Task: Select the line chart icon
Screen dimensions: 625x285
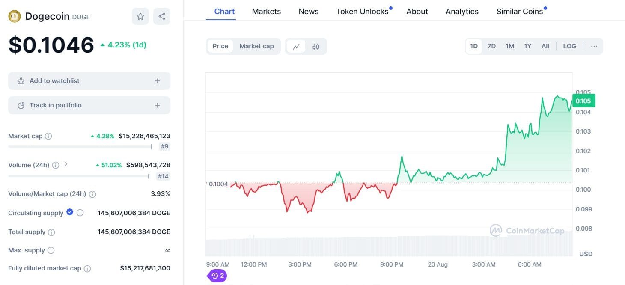Action: (296, 46)
